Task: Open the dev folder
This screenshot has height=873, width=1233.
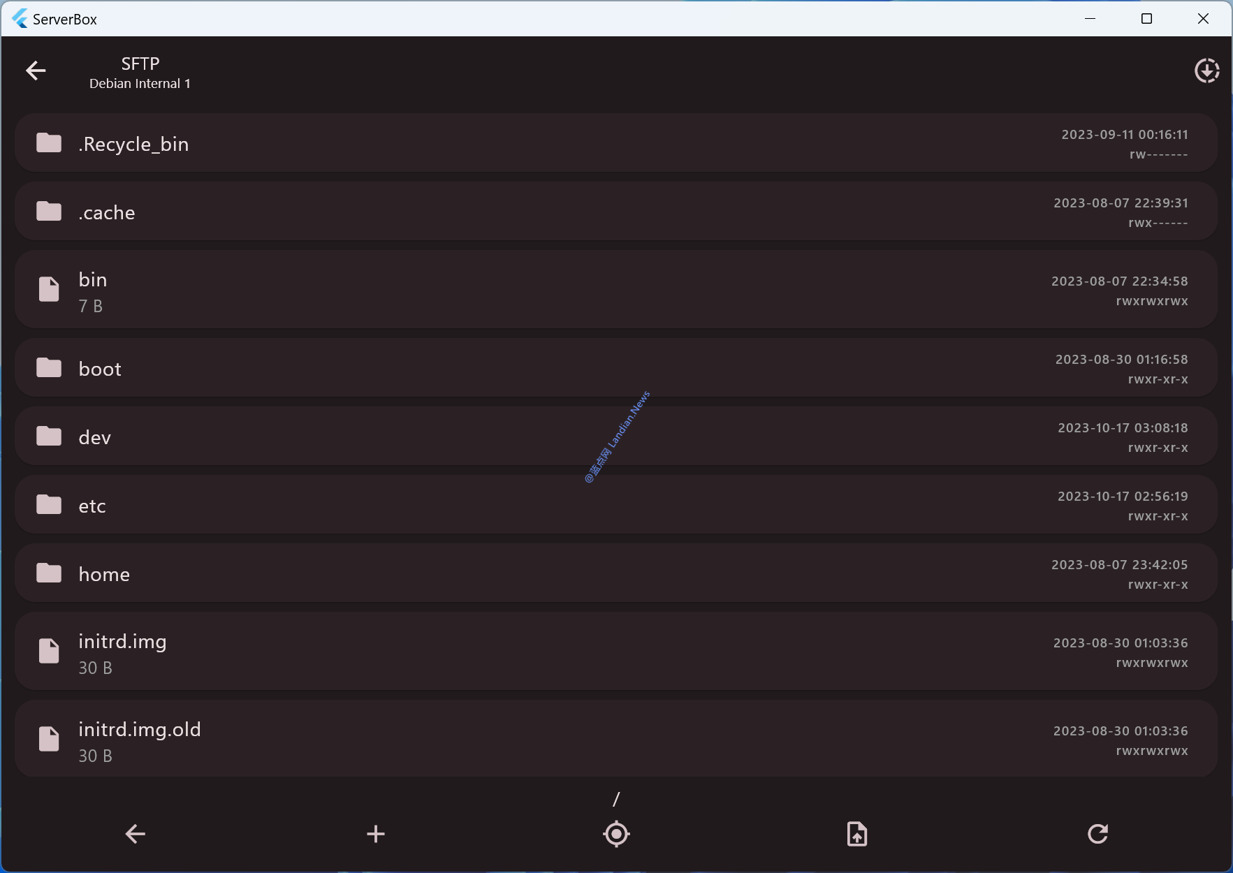Action: (95, 437)
